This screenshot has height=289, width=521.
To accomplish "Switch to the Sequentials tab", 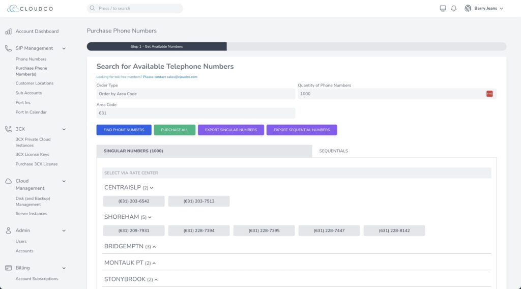I will pyautogui.click(x=334, y=151).
